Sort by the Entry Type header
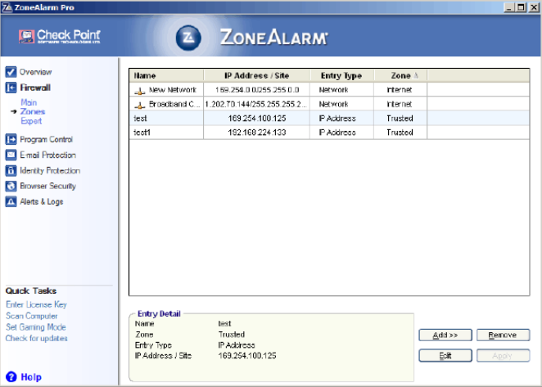 click(x=341, y=75)
